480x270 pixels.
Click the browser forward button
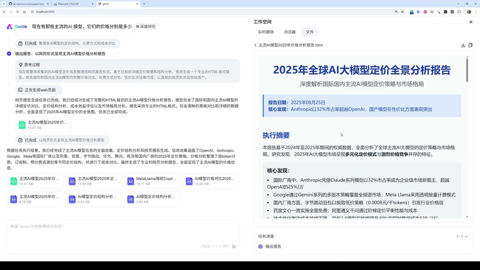tap(11, 12)
